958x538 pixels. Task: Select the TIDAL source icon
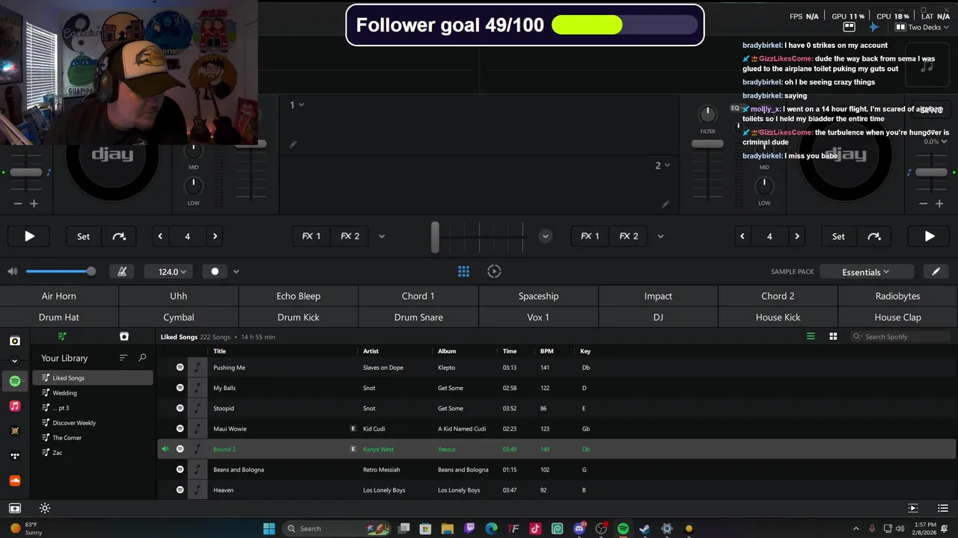15,455
